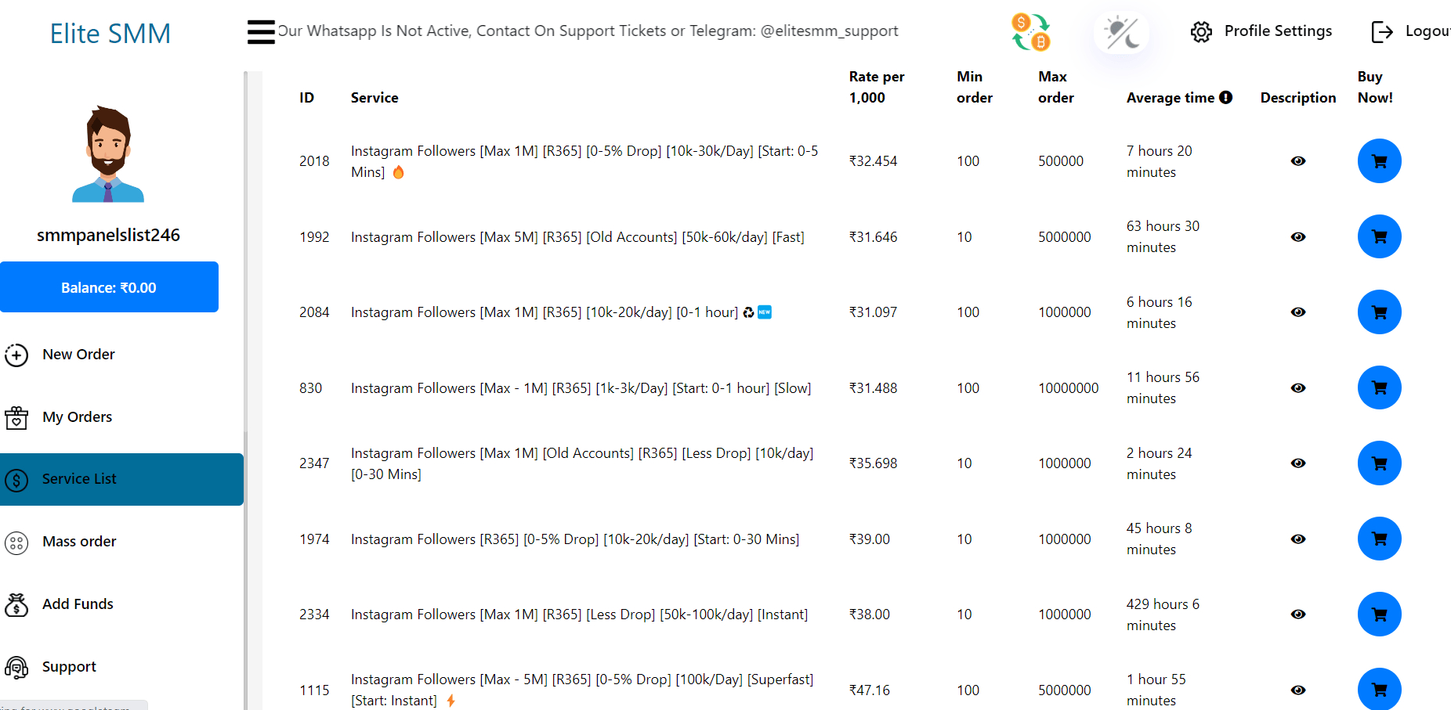
Task: Click the Support headset icon
Action: click(16, 667)
